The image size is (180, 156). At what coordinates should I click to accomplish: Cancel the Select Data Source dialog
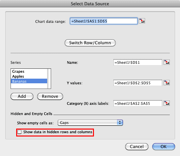pyautogui.click(x=137, y=146)
